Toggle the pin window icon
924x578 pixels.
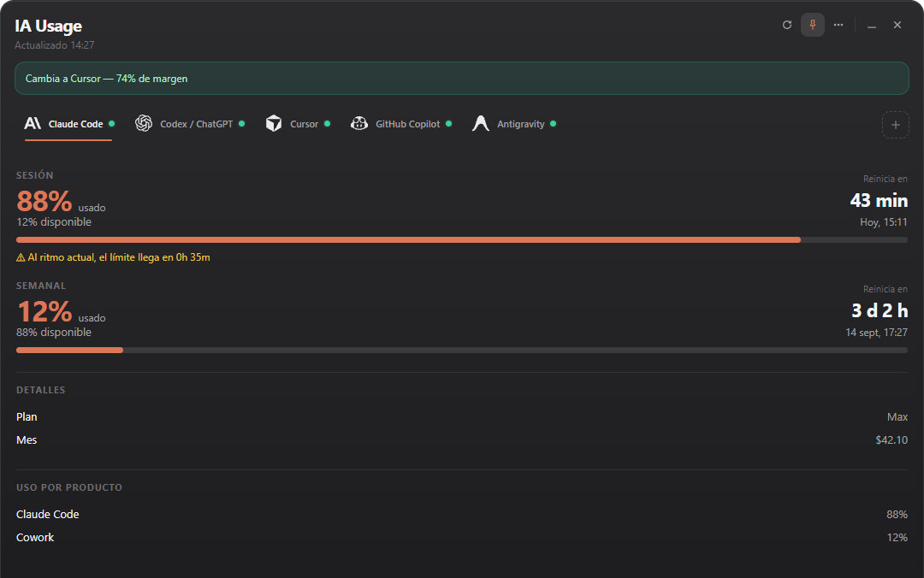(813, 25)
